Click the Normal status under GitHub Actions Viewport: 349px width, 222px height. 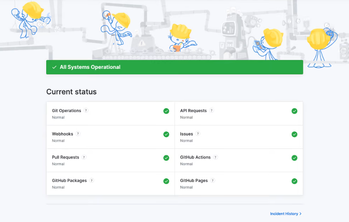pos(186,164)
